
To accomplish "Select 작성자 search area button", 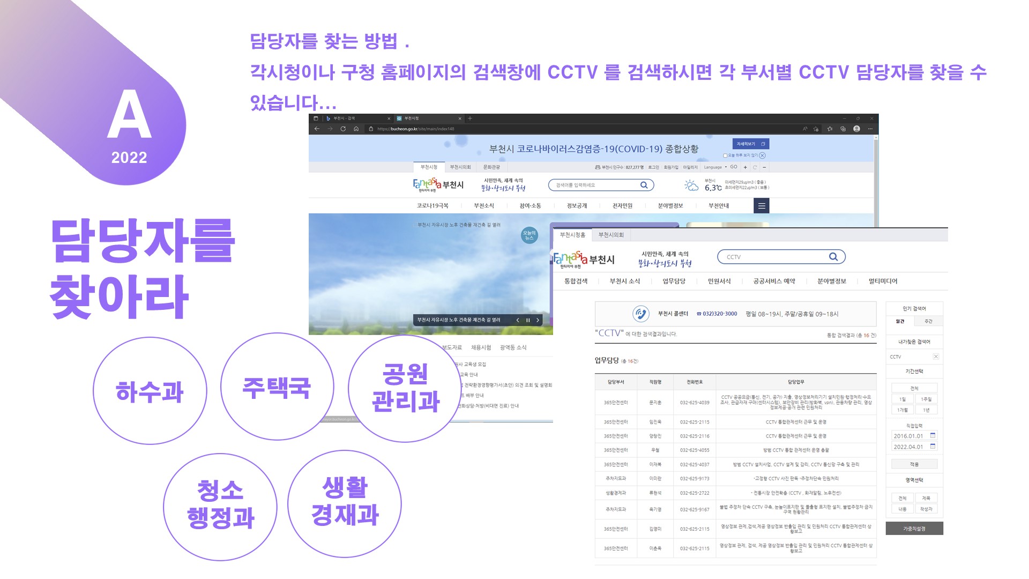I will [x=926, y=509].
